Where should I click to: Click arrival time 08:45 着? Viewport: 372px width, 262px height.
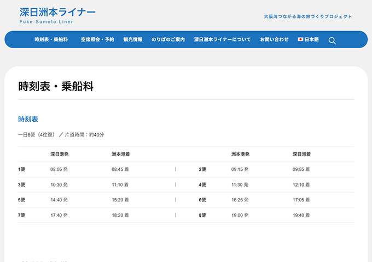coord(120,169)
